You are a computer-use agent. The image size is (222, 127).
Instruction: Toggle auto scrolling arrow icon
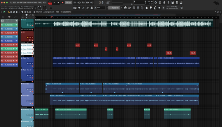[x=79, y=8]
